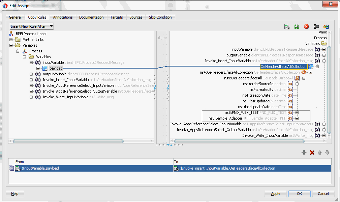Click the Partner Links folder icon
The width and height of the screenshot is (340, 202).
(x=18, y=40)
